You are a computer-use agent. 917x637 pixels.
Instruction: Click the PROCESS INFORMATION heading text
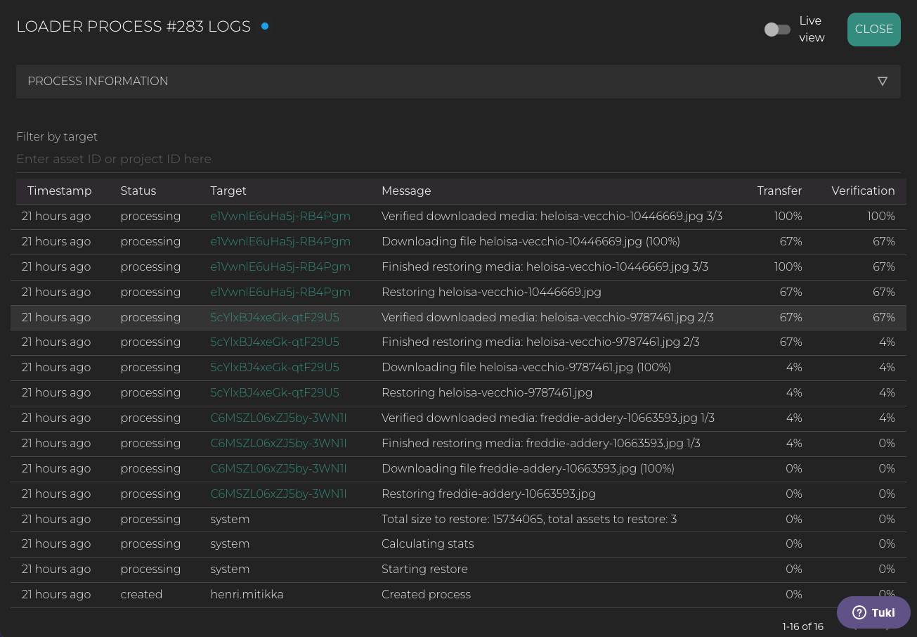pos(98,82)
